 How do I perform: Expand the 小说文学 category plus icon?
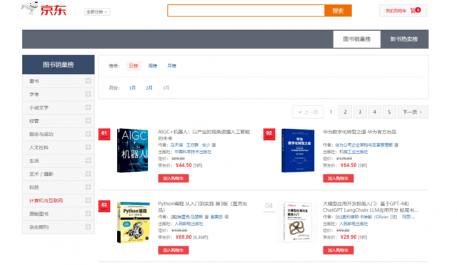[88, 108]
